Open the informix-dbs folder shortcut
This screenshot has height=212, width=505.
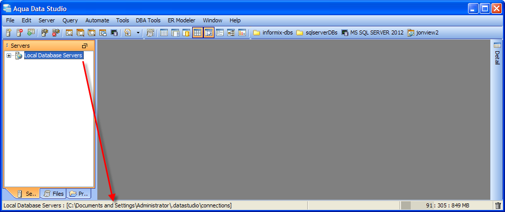point(273,32)
